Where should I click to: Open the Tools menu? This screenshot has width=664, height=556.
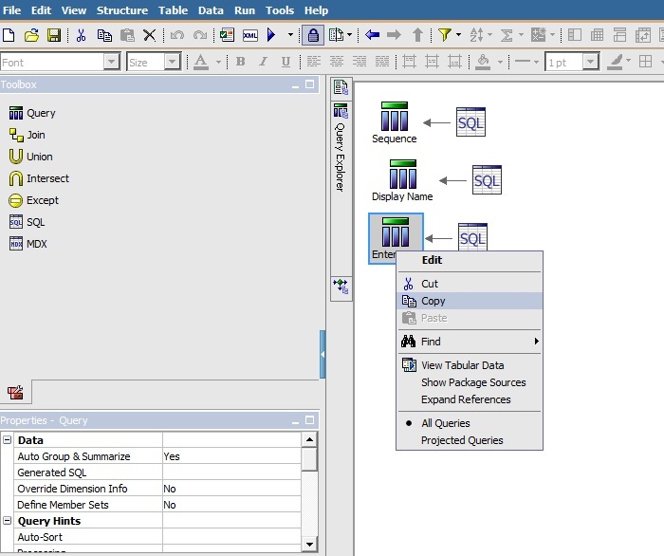tap(280, 10)
